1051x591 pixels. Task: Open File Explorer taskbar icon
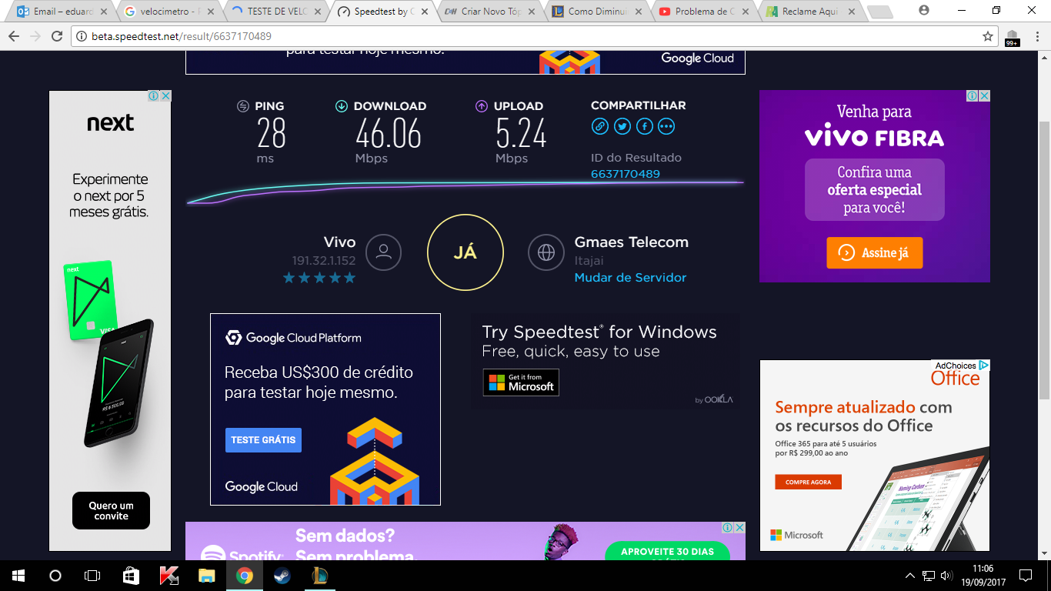pyautogui.click(x=206, y=576)
